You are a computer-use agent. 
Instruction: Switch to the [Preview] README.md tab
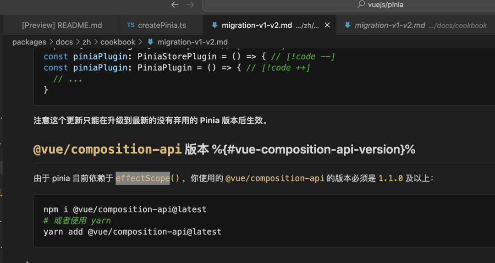[x=62, y=25]
